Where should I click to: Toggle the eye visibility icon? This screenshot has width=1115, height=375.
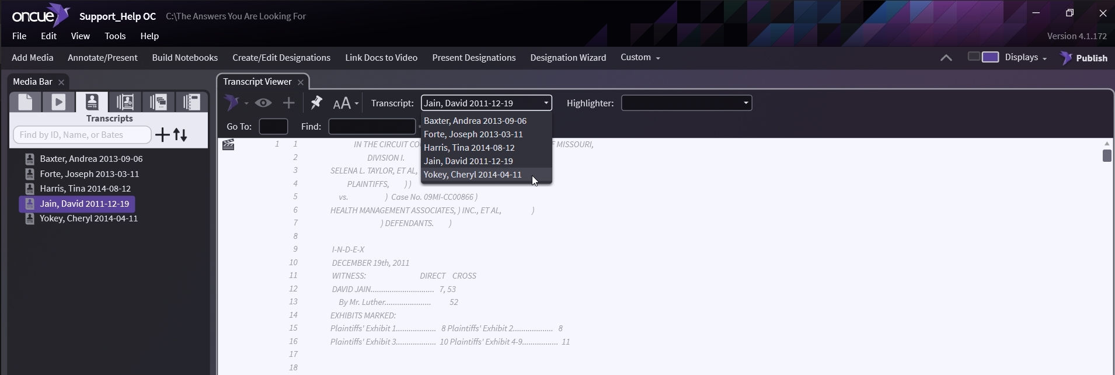(x=263, y=103)
